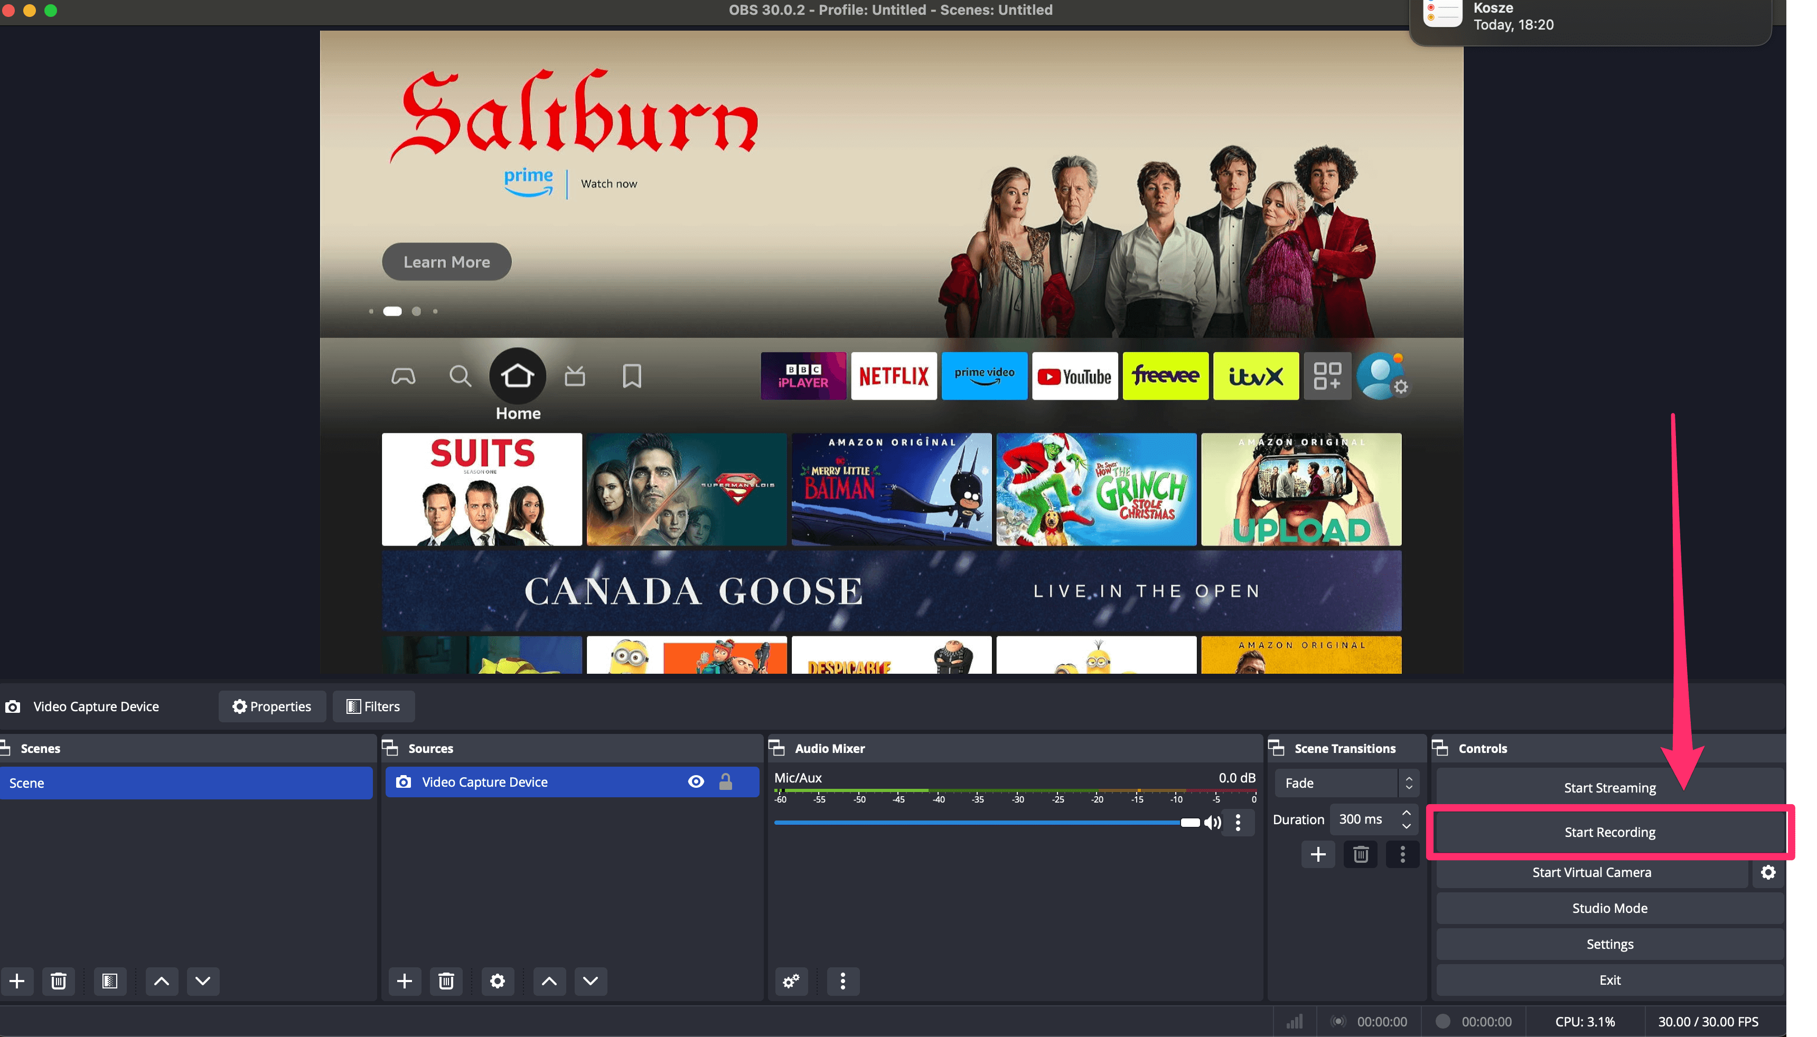Click the Start Recording button
Image resolution: width=1817 pixels, height=1037 pixels.
(1610, 831)
